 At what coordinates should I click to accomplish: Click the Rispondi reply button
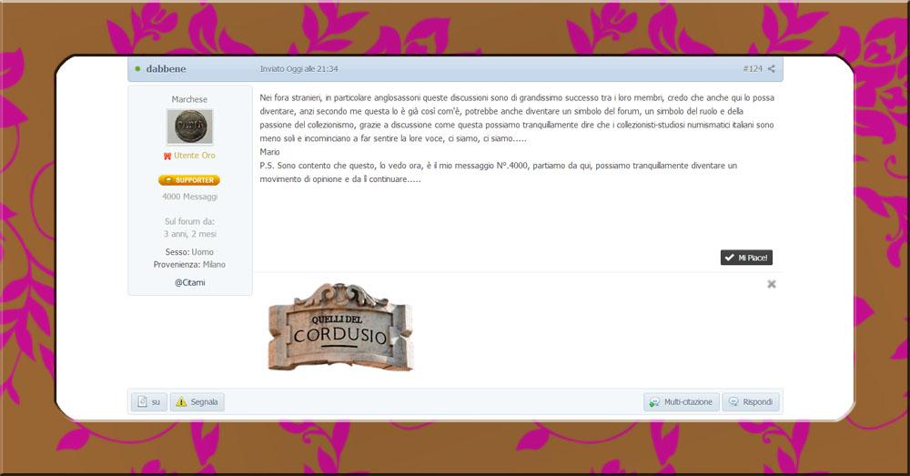pyautogui.click(x=750, y=401)
